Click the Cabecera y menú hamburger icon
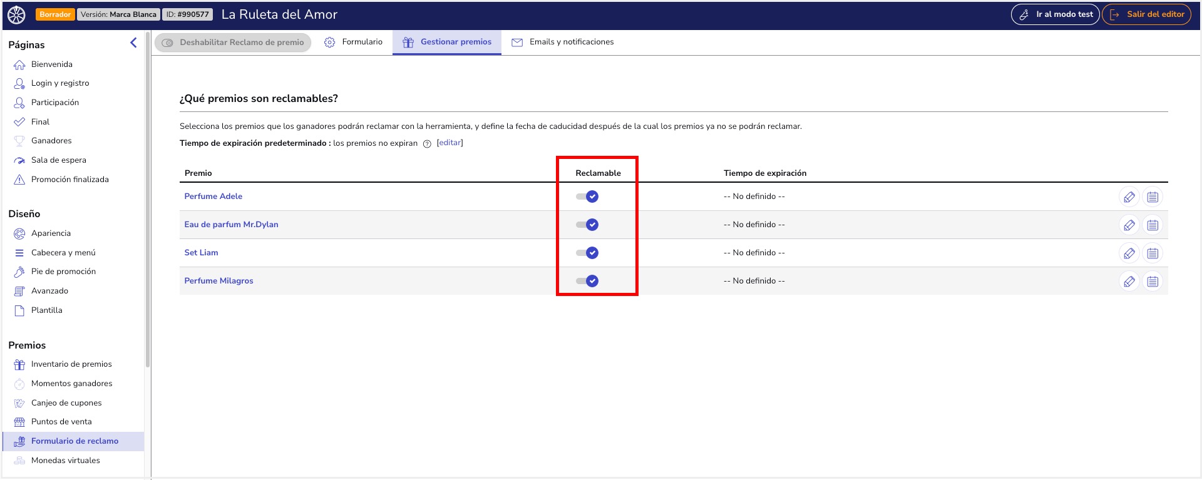The width and height of the screenshot is (1202, 480). (19, 253)
